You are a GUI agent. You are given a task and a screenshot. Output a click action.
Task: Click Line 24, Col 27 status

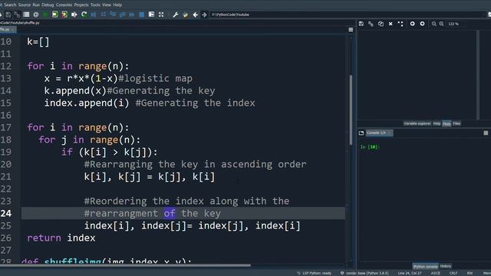pyautogui.click(x=410, y=273)
